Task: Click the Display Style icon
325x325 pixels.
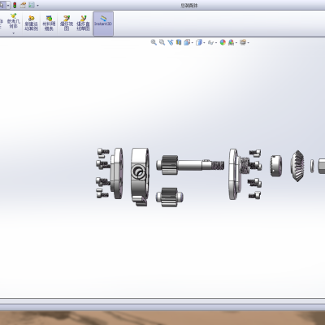Action: click(199, 42)
